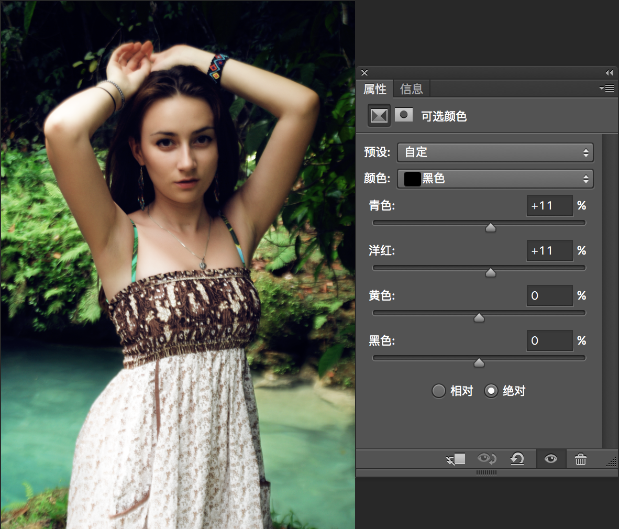Screen dimensions: 619x529
Task: View previous state eye-arrow icon
Action: [487, 459]
